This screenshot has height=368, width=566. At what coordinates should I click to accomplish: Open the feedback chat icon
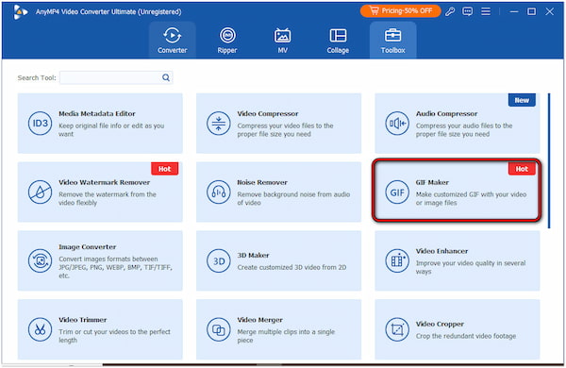point(468,11)
